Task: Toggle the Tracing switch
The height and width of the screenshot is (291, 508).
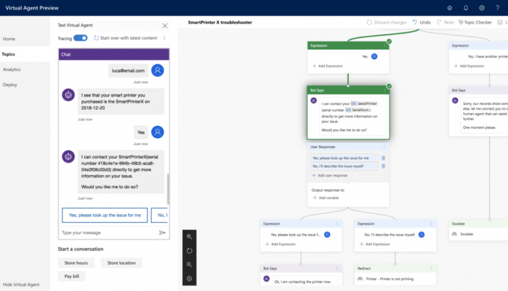Action: [81, 38]
